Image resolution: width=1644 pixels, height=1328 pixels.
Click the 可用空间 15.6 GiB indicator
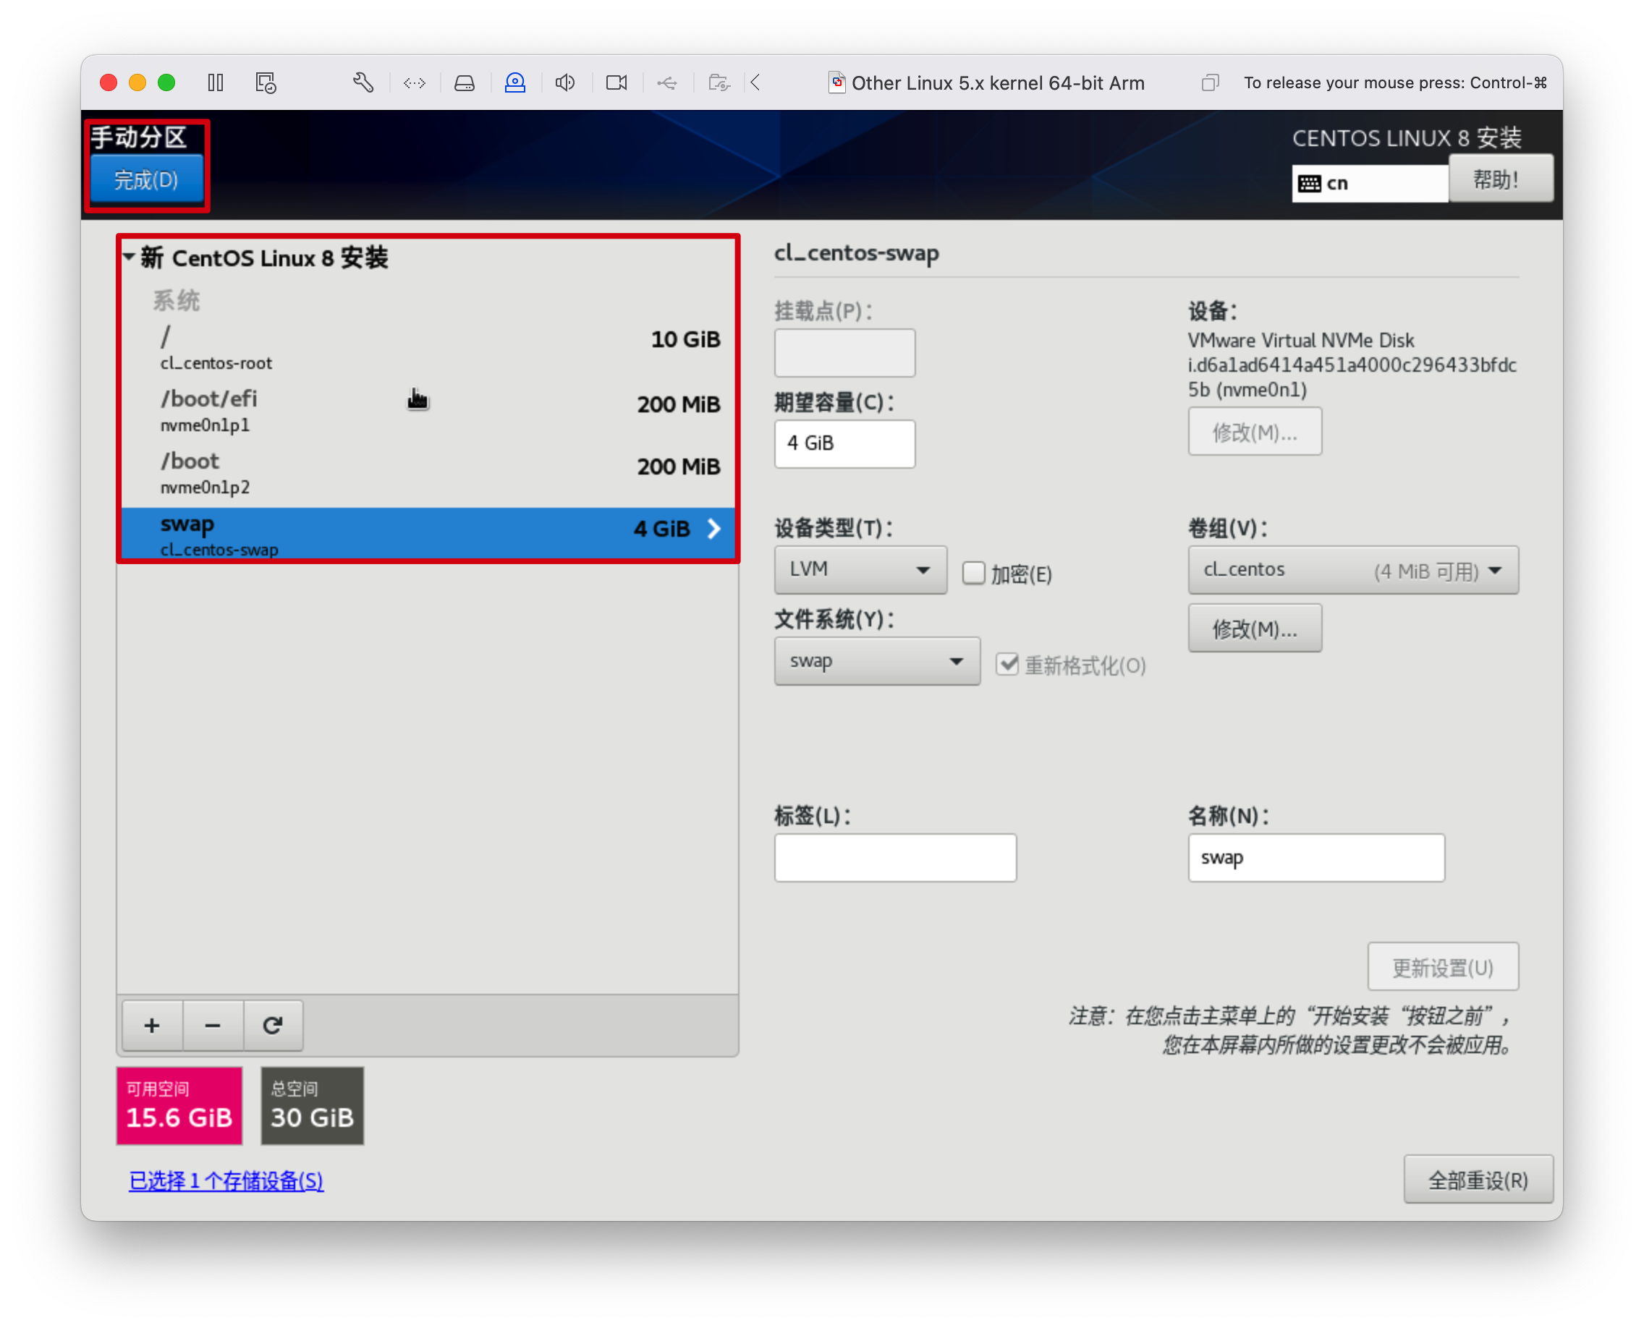pyautogui.click(x=179, y=1106)
